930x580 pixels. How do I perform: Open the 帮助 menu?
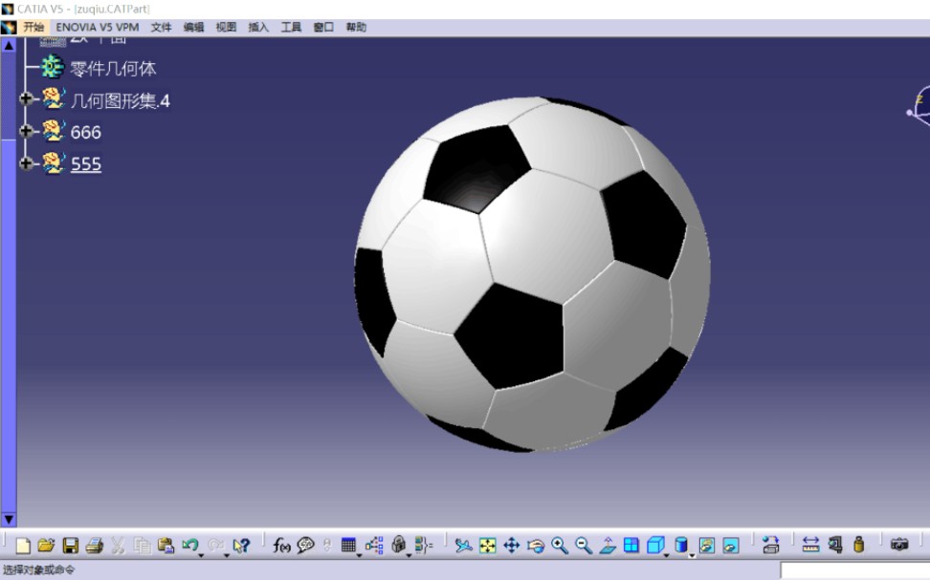point(357,28)
